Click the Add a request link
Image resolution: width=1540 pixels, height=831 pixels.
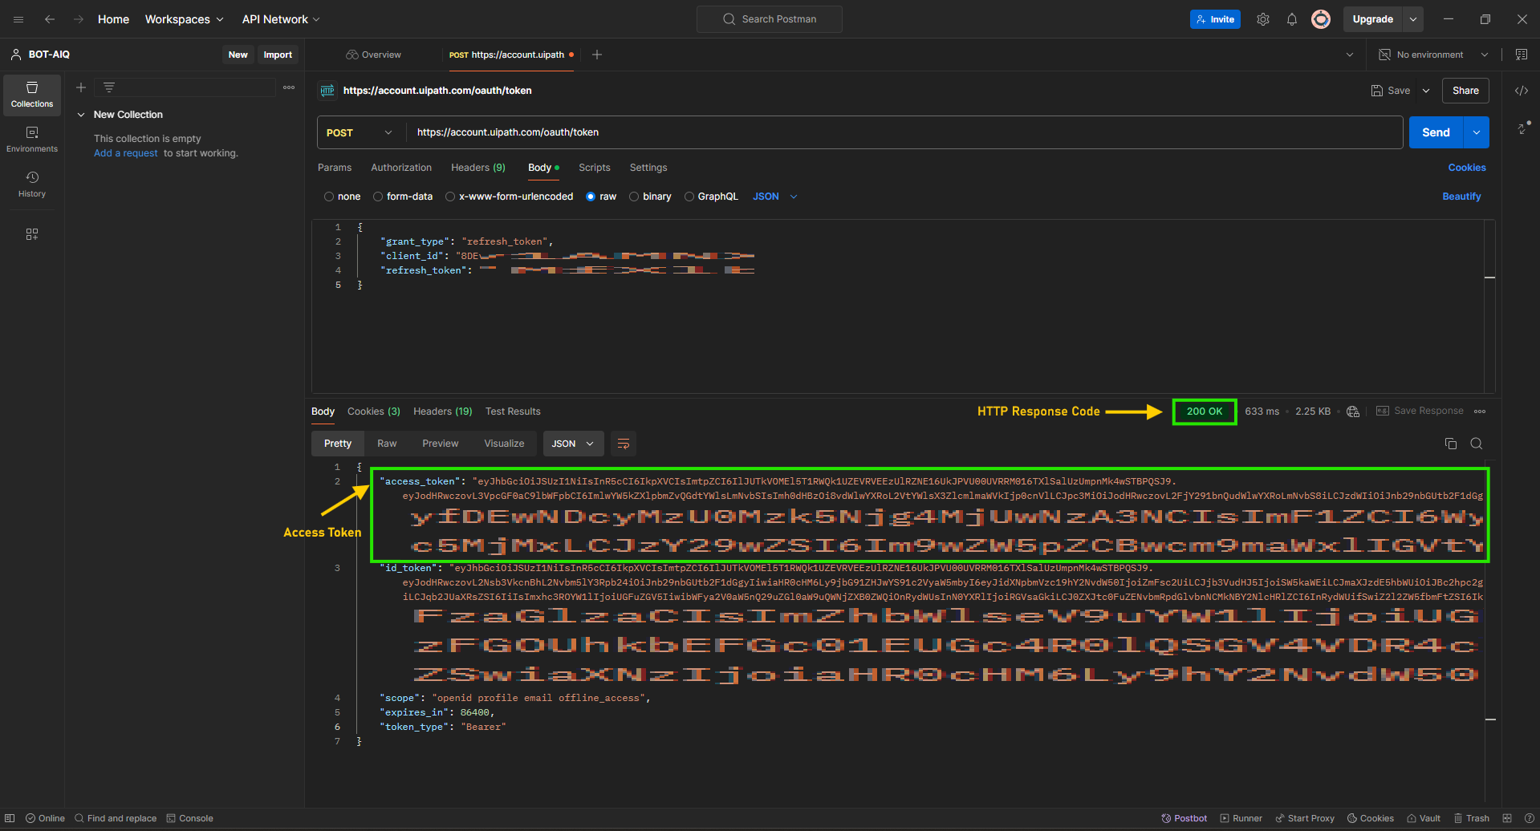coord(126,153)
